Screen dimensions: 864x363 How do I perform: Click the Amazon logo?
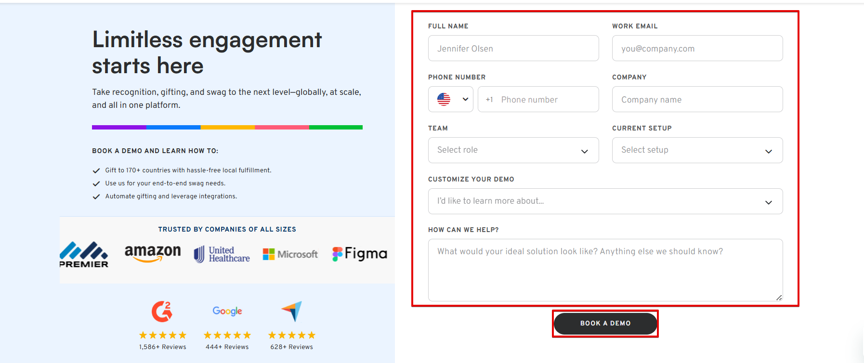(153, 253)
